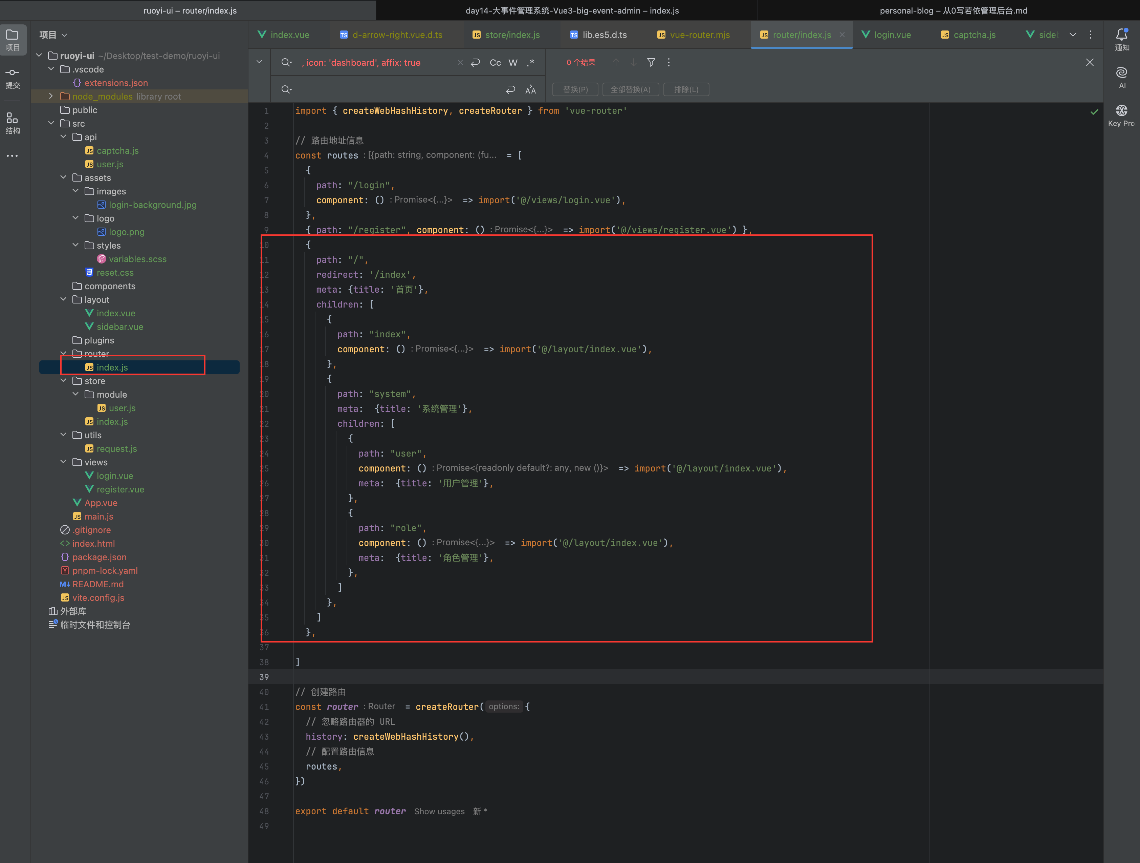Open the Key Promoter panel
Screen dimensions: 1140x863
pos(1122,115)
